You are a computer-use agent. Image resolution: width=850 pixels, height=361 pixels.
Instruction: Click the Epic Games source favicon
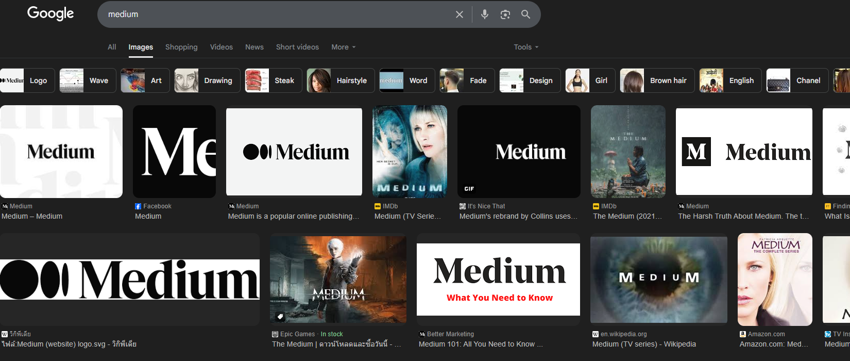[x=275, y=334]
